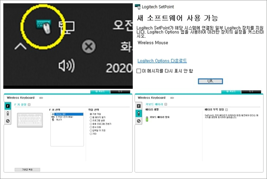Click device toggle icon in 키보드 배터리 panel

coord(172,98)
